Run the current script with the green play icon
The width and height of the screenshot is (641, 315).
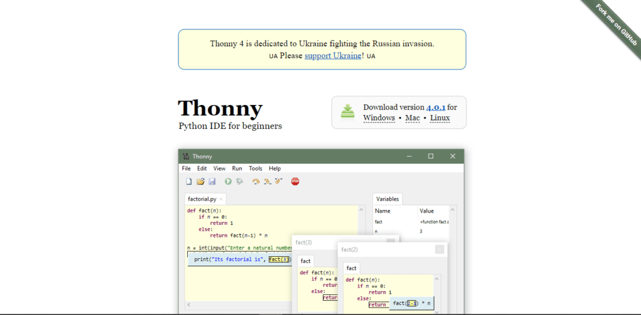[228, 182]
